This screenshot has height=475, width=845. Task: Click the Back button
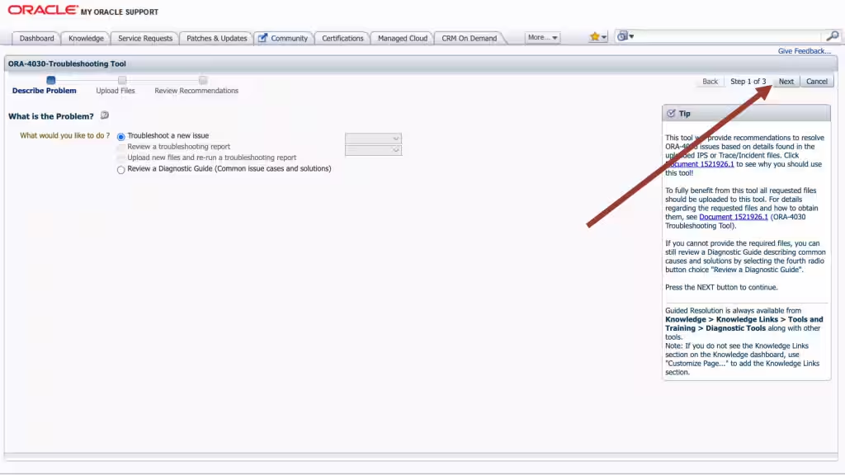[x=710, y=82]
